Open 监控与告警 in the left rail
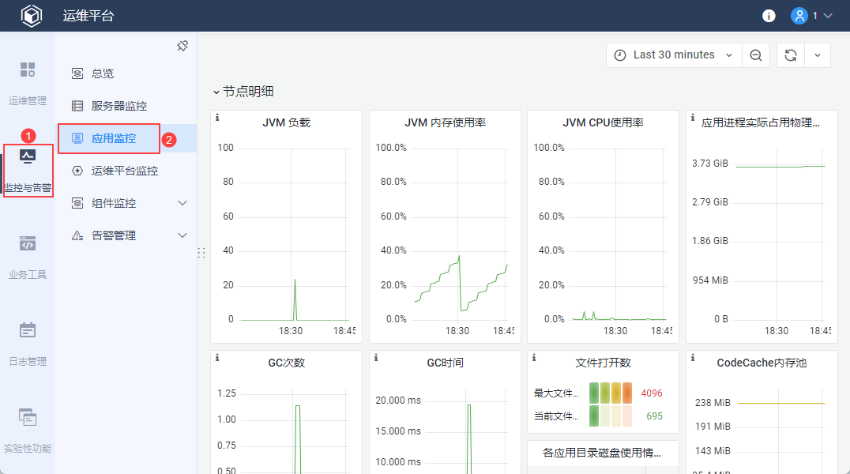Screen dimensions: 850x474 [28, 171]
